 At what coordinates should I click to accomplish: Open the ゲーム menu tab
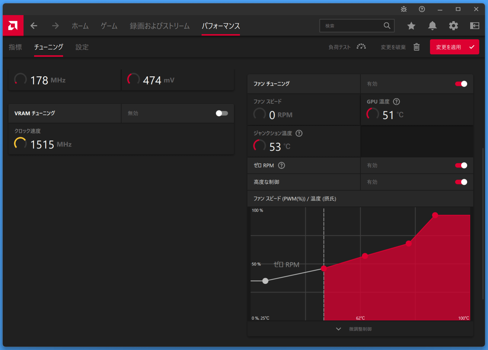(x=109, y=26)
